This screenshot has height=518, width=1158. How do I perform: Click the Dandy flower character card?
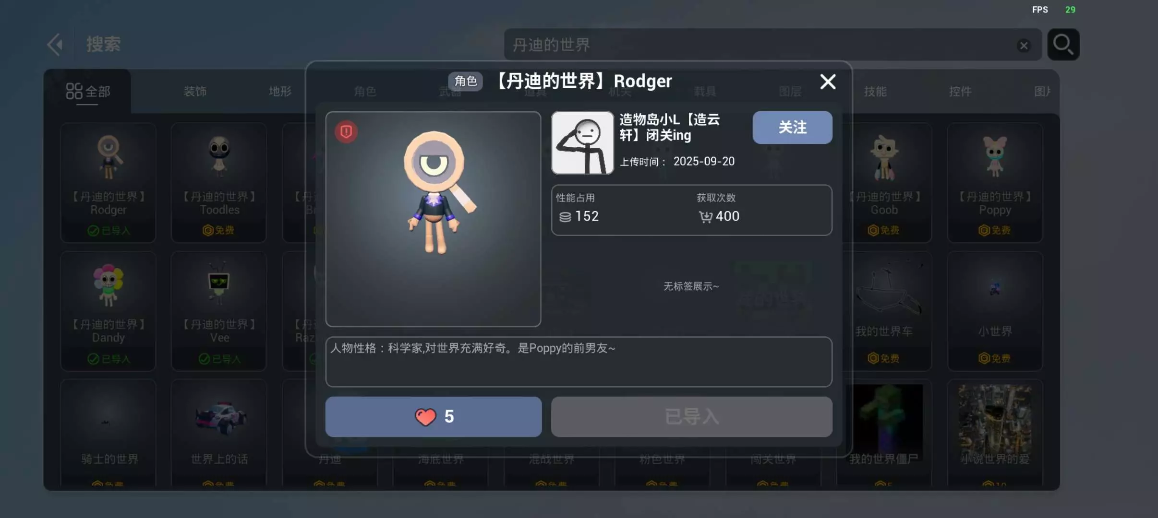click(108, 311)
